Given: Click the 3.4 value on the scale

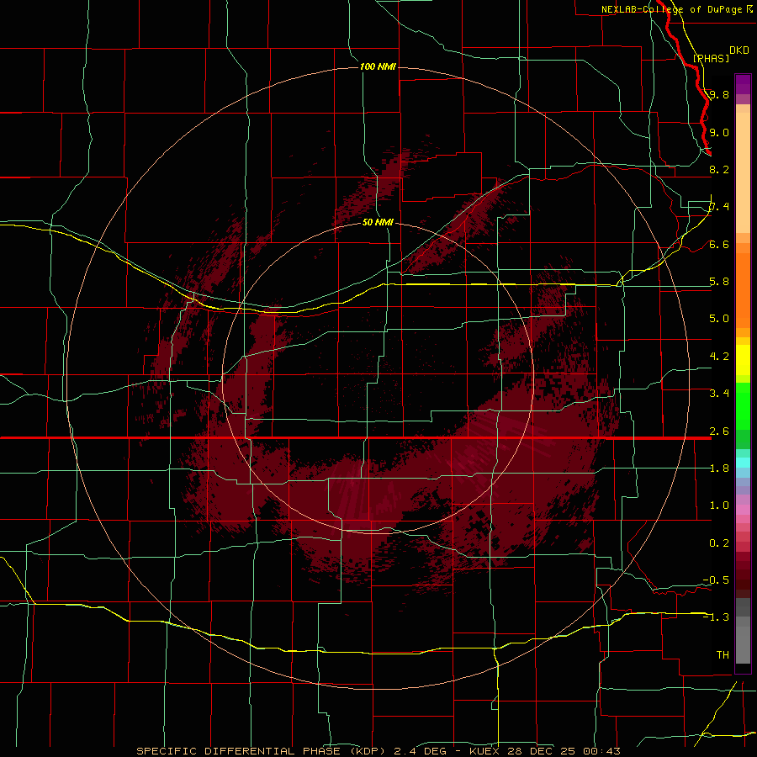Looking at the screenshot, I should click(x=719, y=394).
